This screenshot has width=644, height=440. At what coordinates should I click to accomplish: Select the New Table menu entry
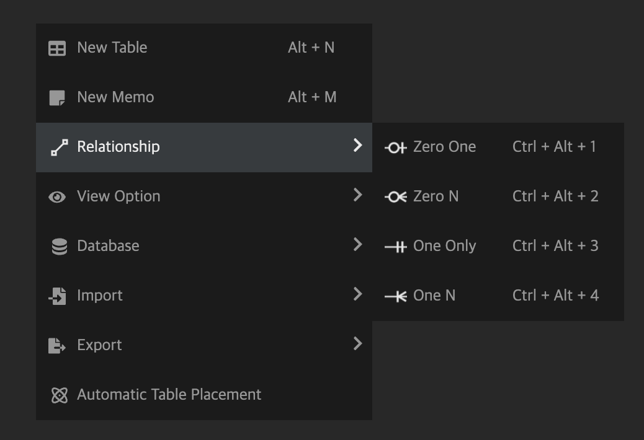112,48
